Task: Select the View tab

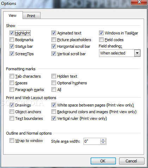Action: (x=13, y=15)
